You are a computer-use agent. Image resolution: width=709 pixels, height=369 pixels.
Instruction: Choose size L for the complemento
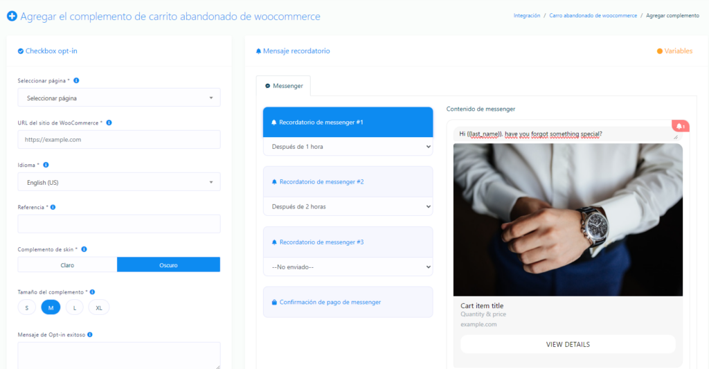[75, 307]
